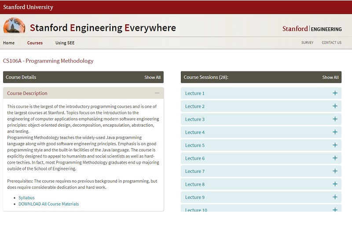Screen dimensions: 352x243
Task: Open the Lecture 8 session row
Action: [x=261, y=184]
